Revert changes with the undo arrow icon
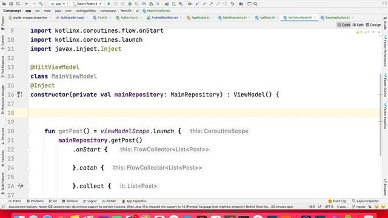Viewport: 388px width, 218px height. click(x=232, y=4)
